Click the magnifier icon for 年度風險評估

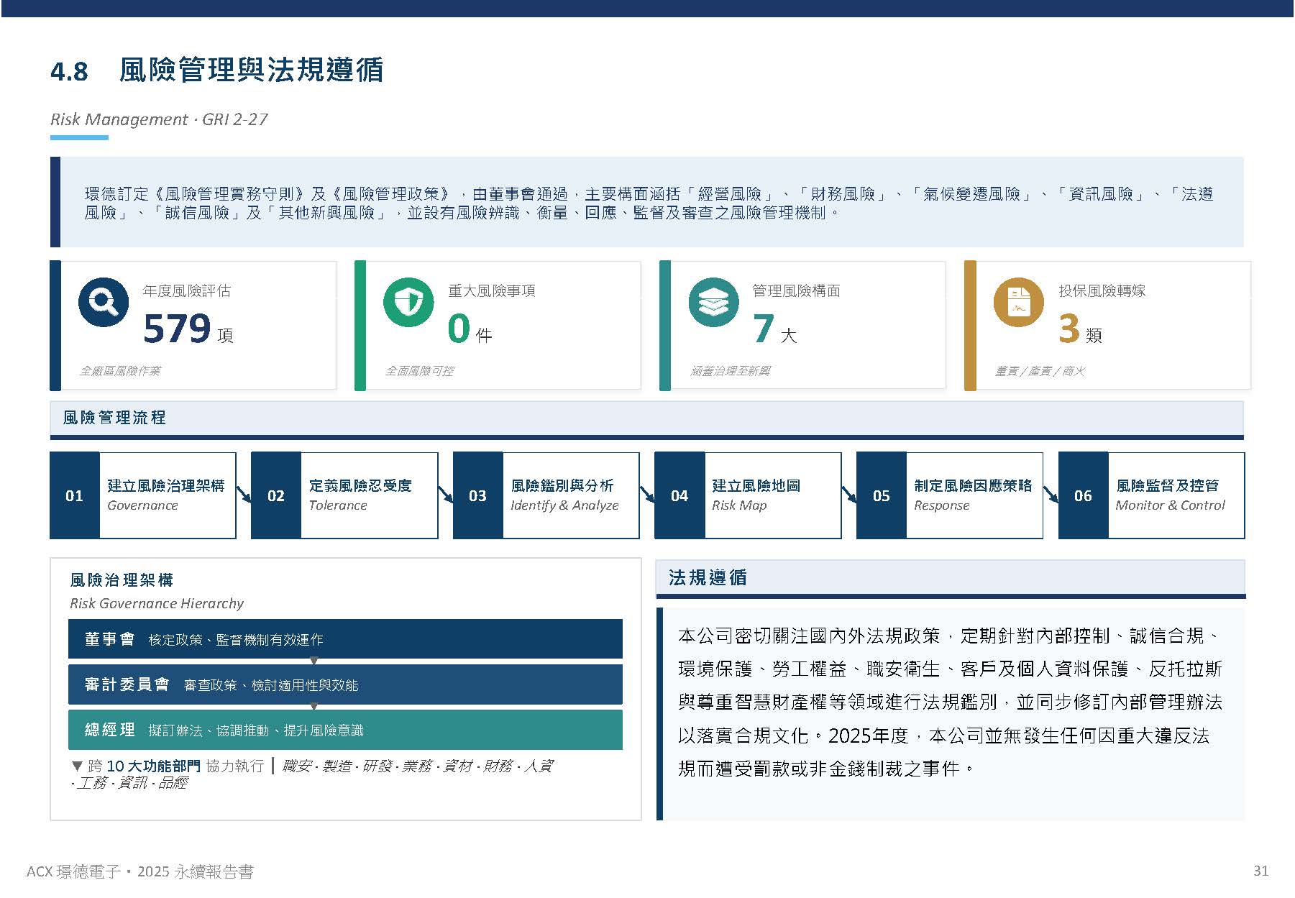tap(104, 302)
